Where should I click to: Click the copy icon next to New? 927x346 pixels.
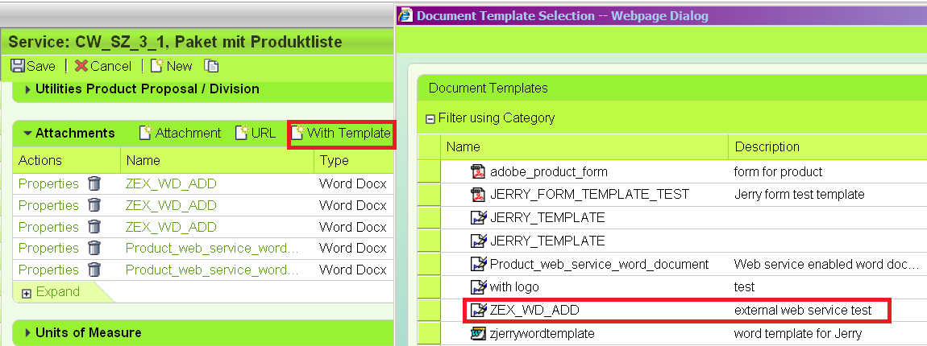(x=211, y=65)
